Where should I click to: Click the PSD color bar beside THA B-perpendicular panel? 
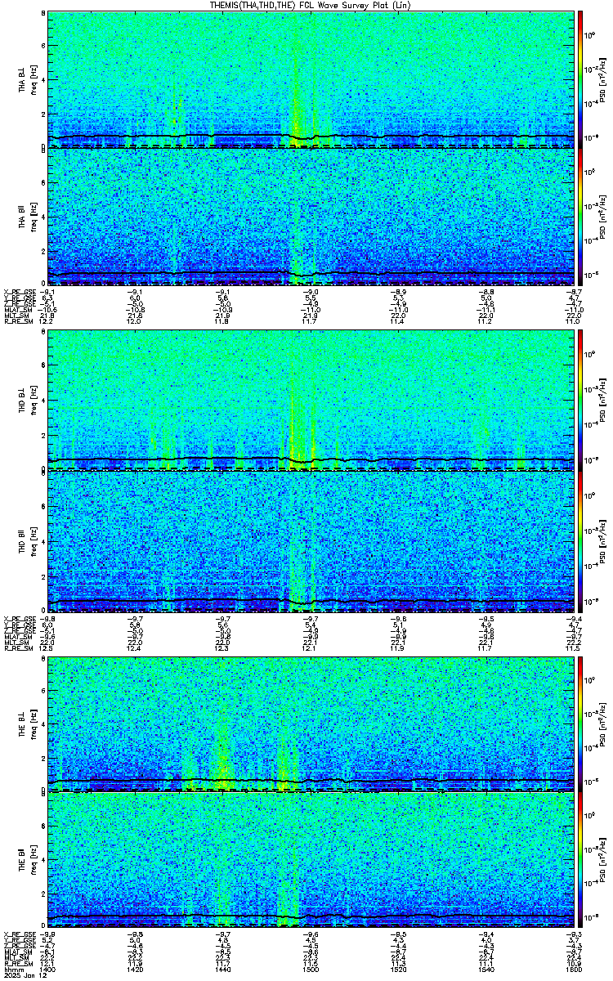click(x=580, y=79)
